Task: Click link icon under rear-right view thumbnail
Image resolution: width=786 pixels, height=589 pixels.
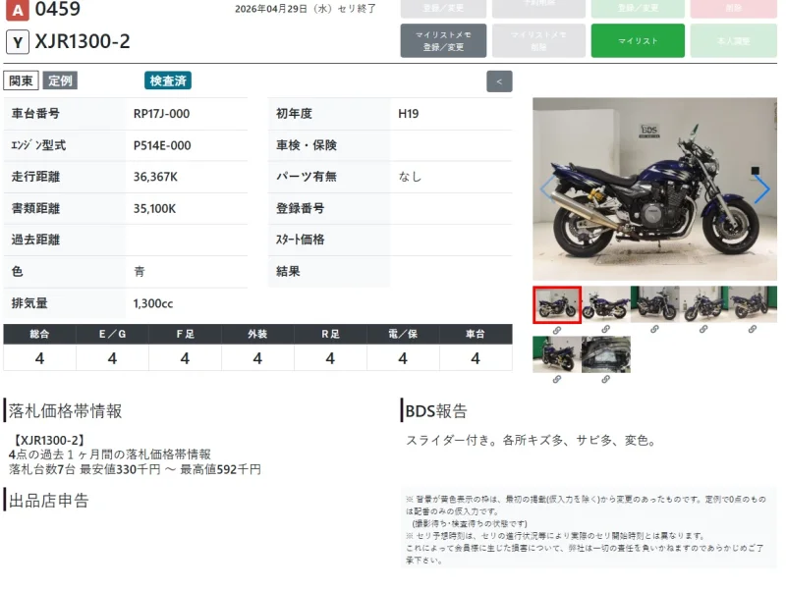Action: point(753,329)
